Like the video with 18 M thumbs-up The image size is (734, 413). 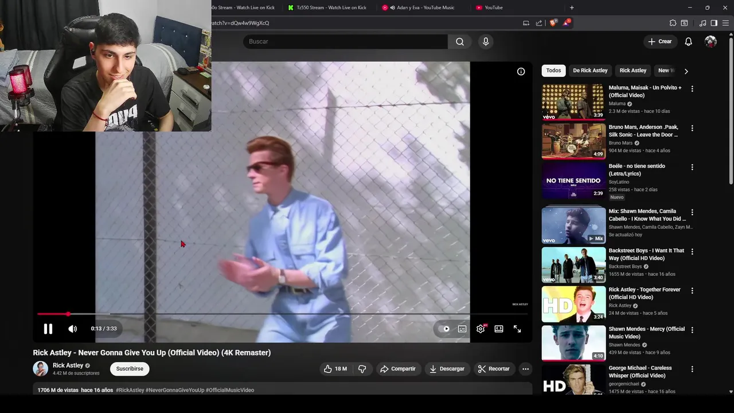coord(335,369)
